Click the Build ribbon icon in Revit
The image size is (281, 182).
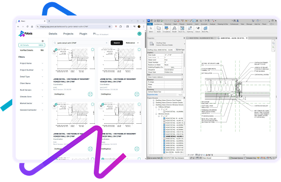click(159, 29)
